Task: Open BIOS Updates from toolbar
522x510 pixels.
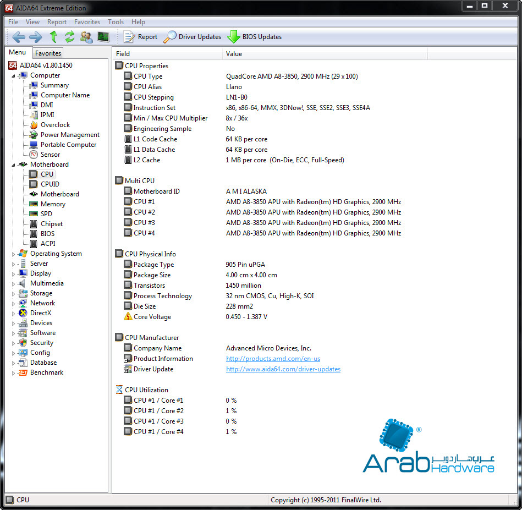Action: (254, 37)
